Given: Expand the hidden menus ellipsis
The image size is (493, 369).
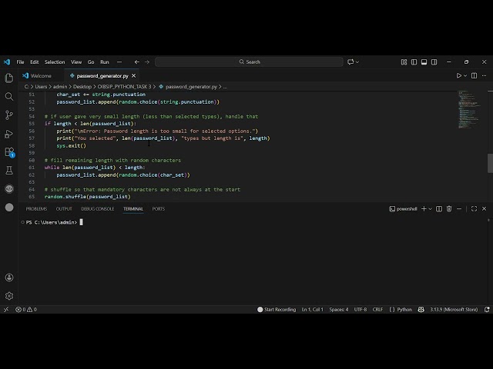Looking at the screenshot, I should 119,61.
